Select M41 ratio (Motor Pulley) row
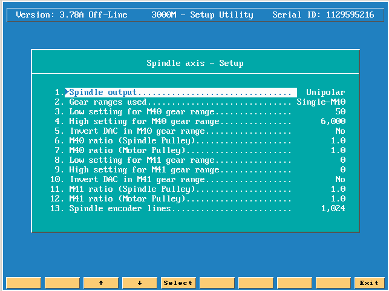This screenshot has height=291, width=389. pyautogui.click(x=198, y=198)
